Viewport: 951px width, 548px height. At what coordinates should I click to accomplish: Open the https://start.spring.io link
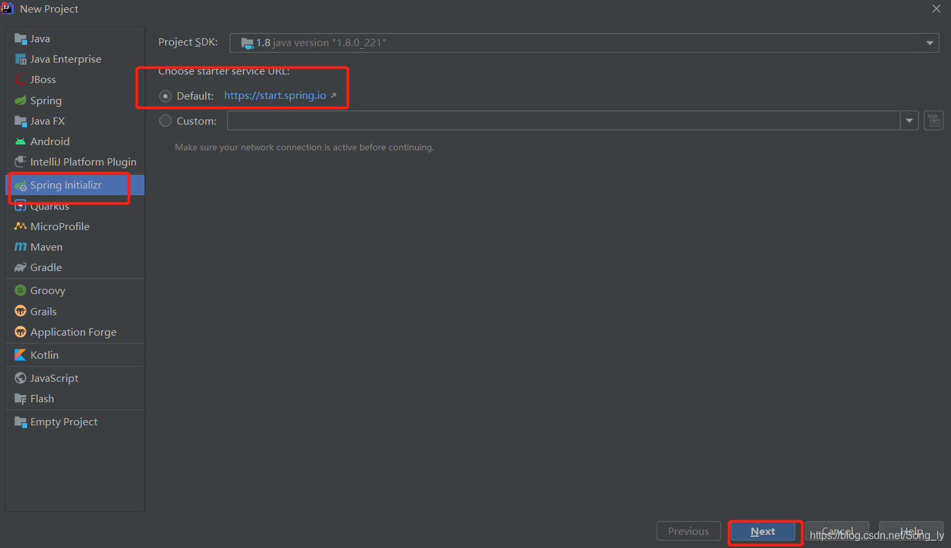(275, 96)
